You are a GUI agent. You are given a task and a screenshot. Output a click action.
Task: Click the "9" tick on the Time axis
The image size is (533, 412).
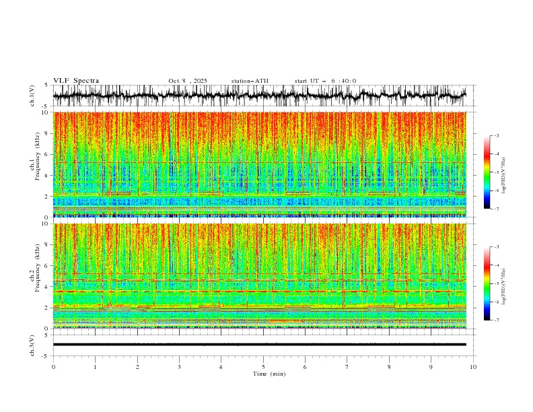click(x=431, y=367)
